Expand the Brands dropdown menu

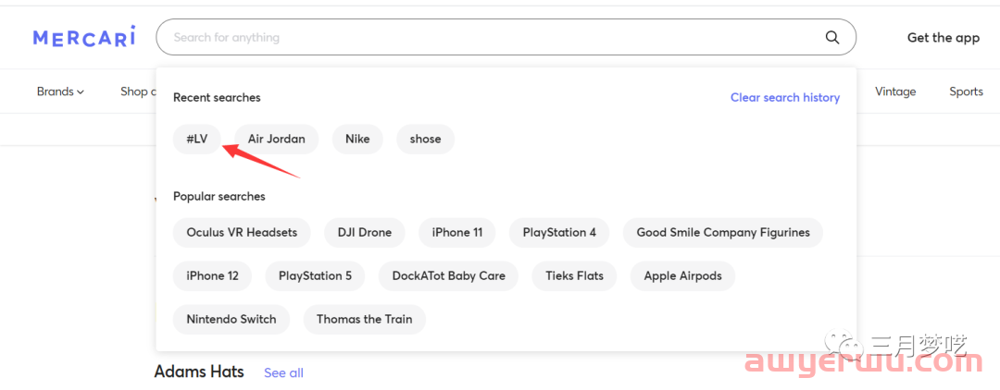click(60, 91)
